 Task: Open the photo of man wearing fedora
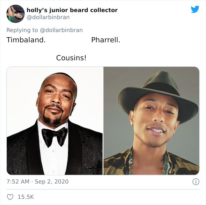[151, 121]
